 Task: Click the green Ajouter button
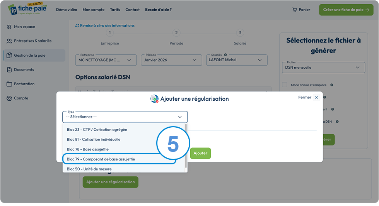coord(200,153)
